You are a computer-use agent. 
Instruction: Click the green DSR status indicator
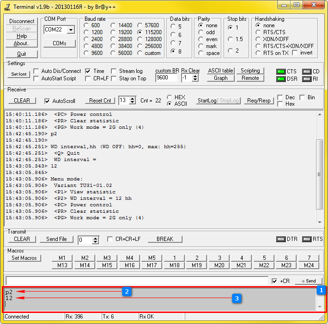[x=280, y=79]
